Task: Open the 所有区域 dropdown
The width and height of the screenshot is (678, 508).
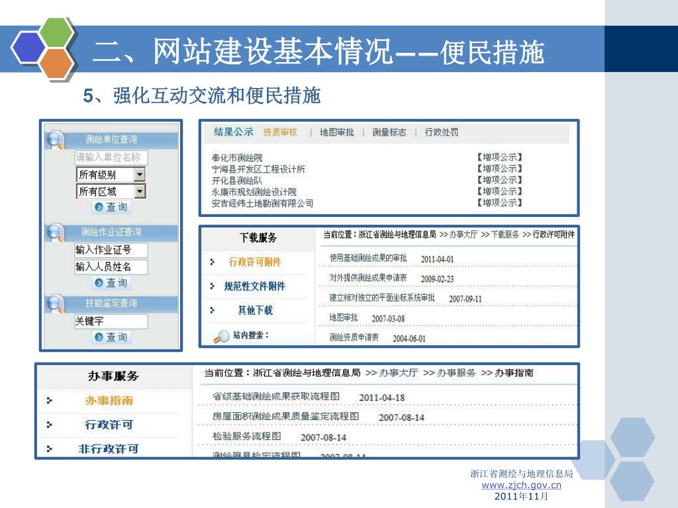Action: coord(139,191)
